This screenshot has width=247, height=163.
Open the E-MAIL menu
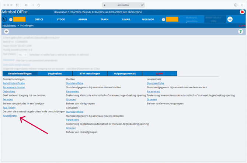[x=126, y=20]
